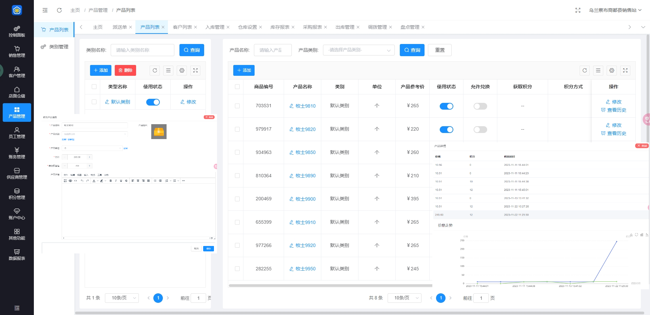The image size is (650, 315).
Task: Open 积分管理 in the left sidebar
Action: pyautogui.click(x=17, y=194)
